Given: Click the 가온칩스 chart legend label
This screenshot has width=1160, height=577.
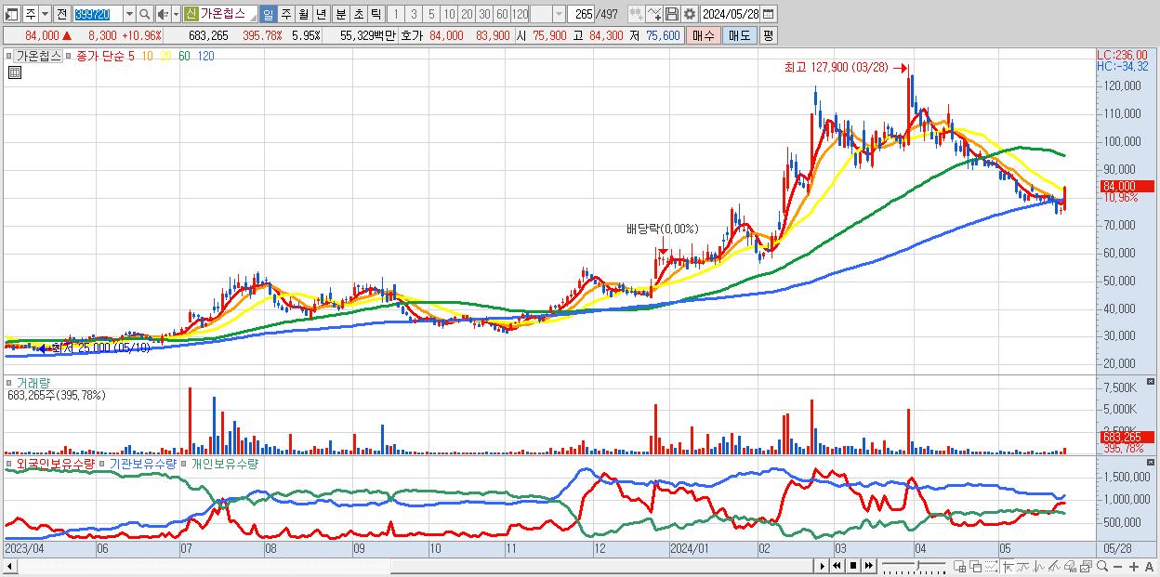Looking at the screenshot, I should click(39, 56).
